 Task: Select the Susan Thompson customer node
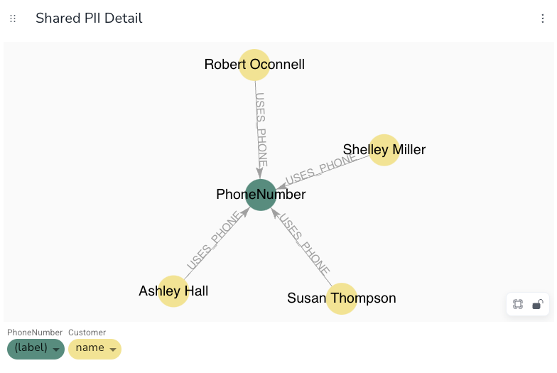[341, 298]
